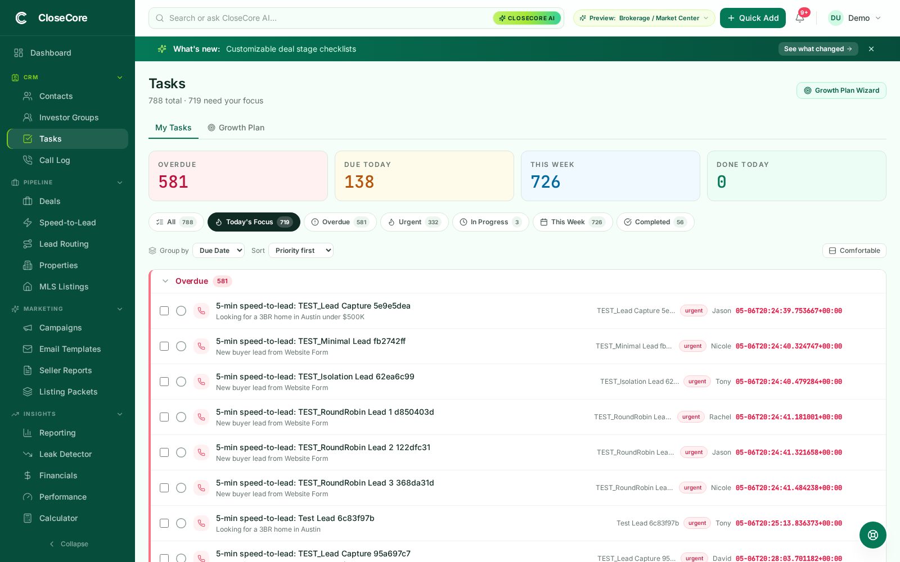This screenshot has width=900, height=562.
Task: Open MLS Listings
Action: [x=67, y=287]
